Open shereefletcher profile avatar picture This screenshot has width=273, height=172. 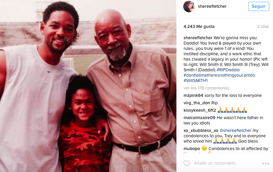click(x=189, y=7)
